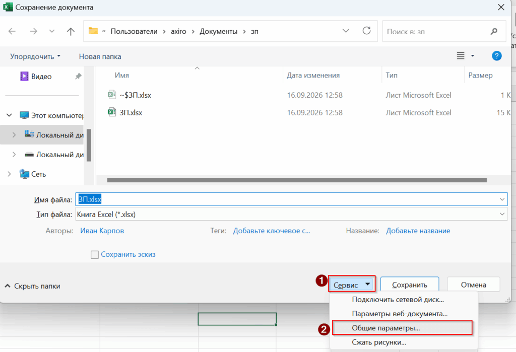Open recent locations chevron

pos(52,31)
